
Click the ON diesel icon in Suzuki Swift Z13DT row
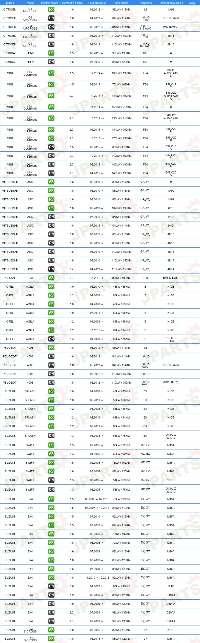(51, 480)
